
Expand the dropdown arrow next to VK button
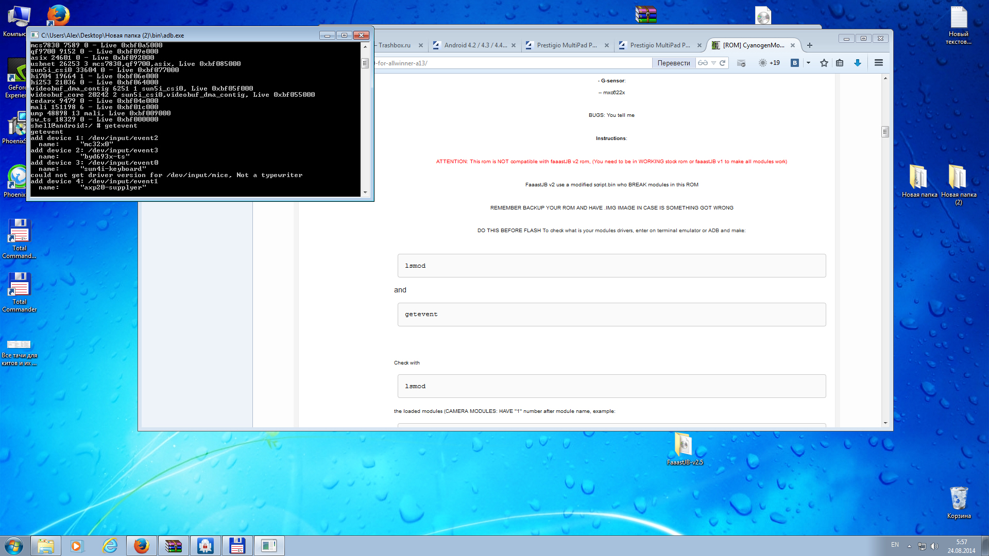tap(808, 63)
